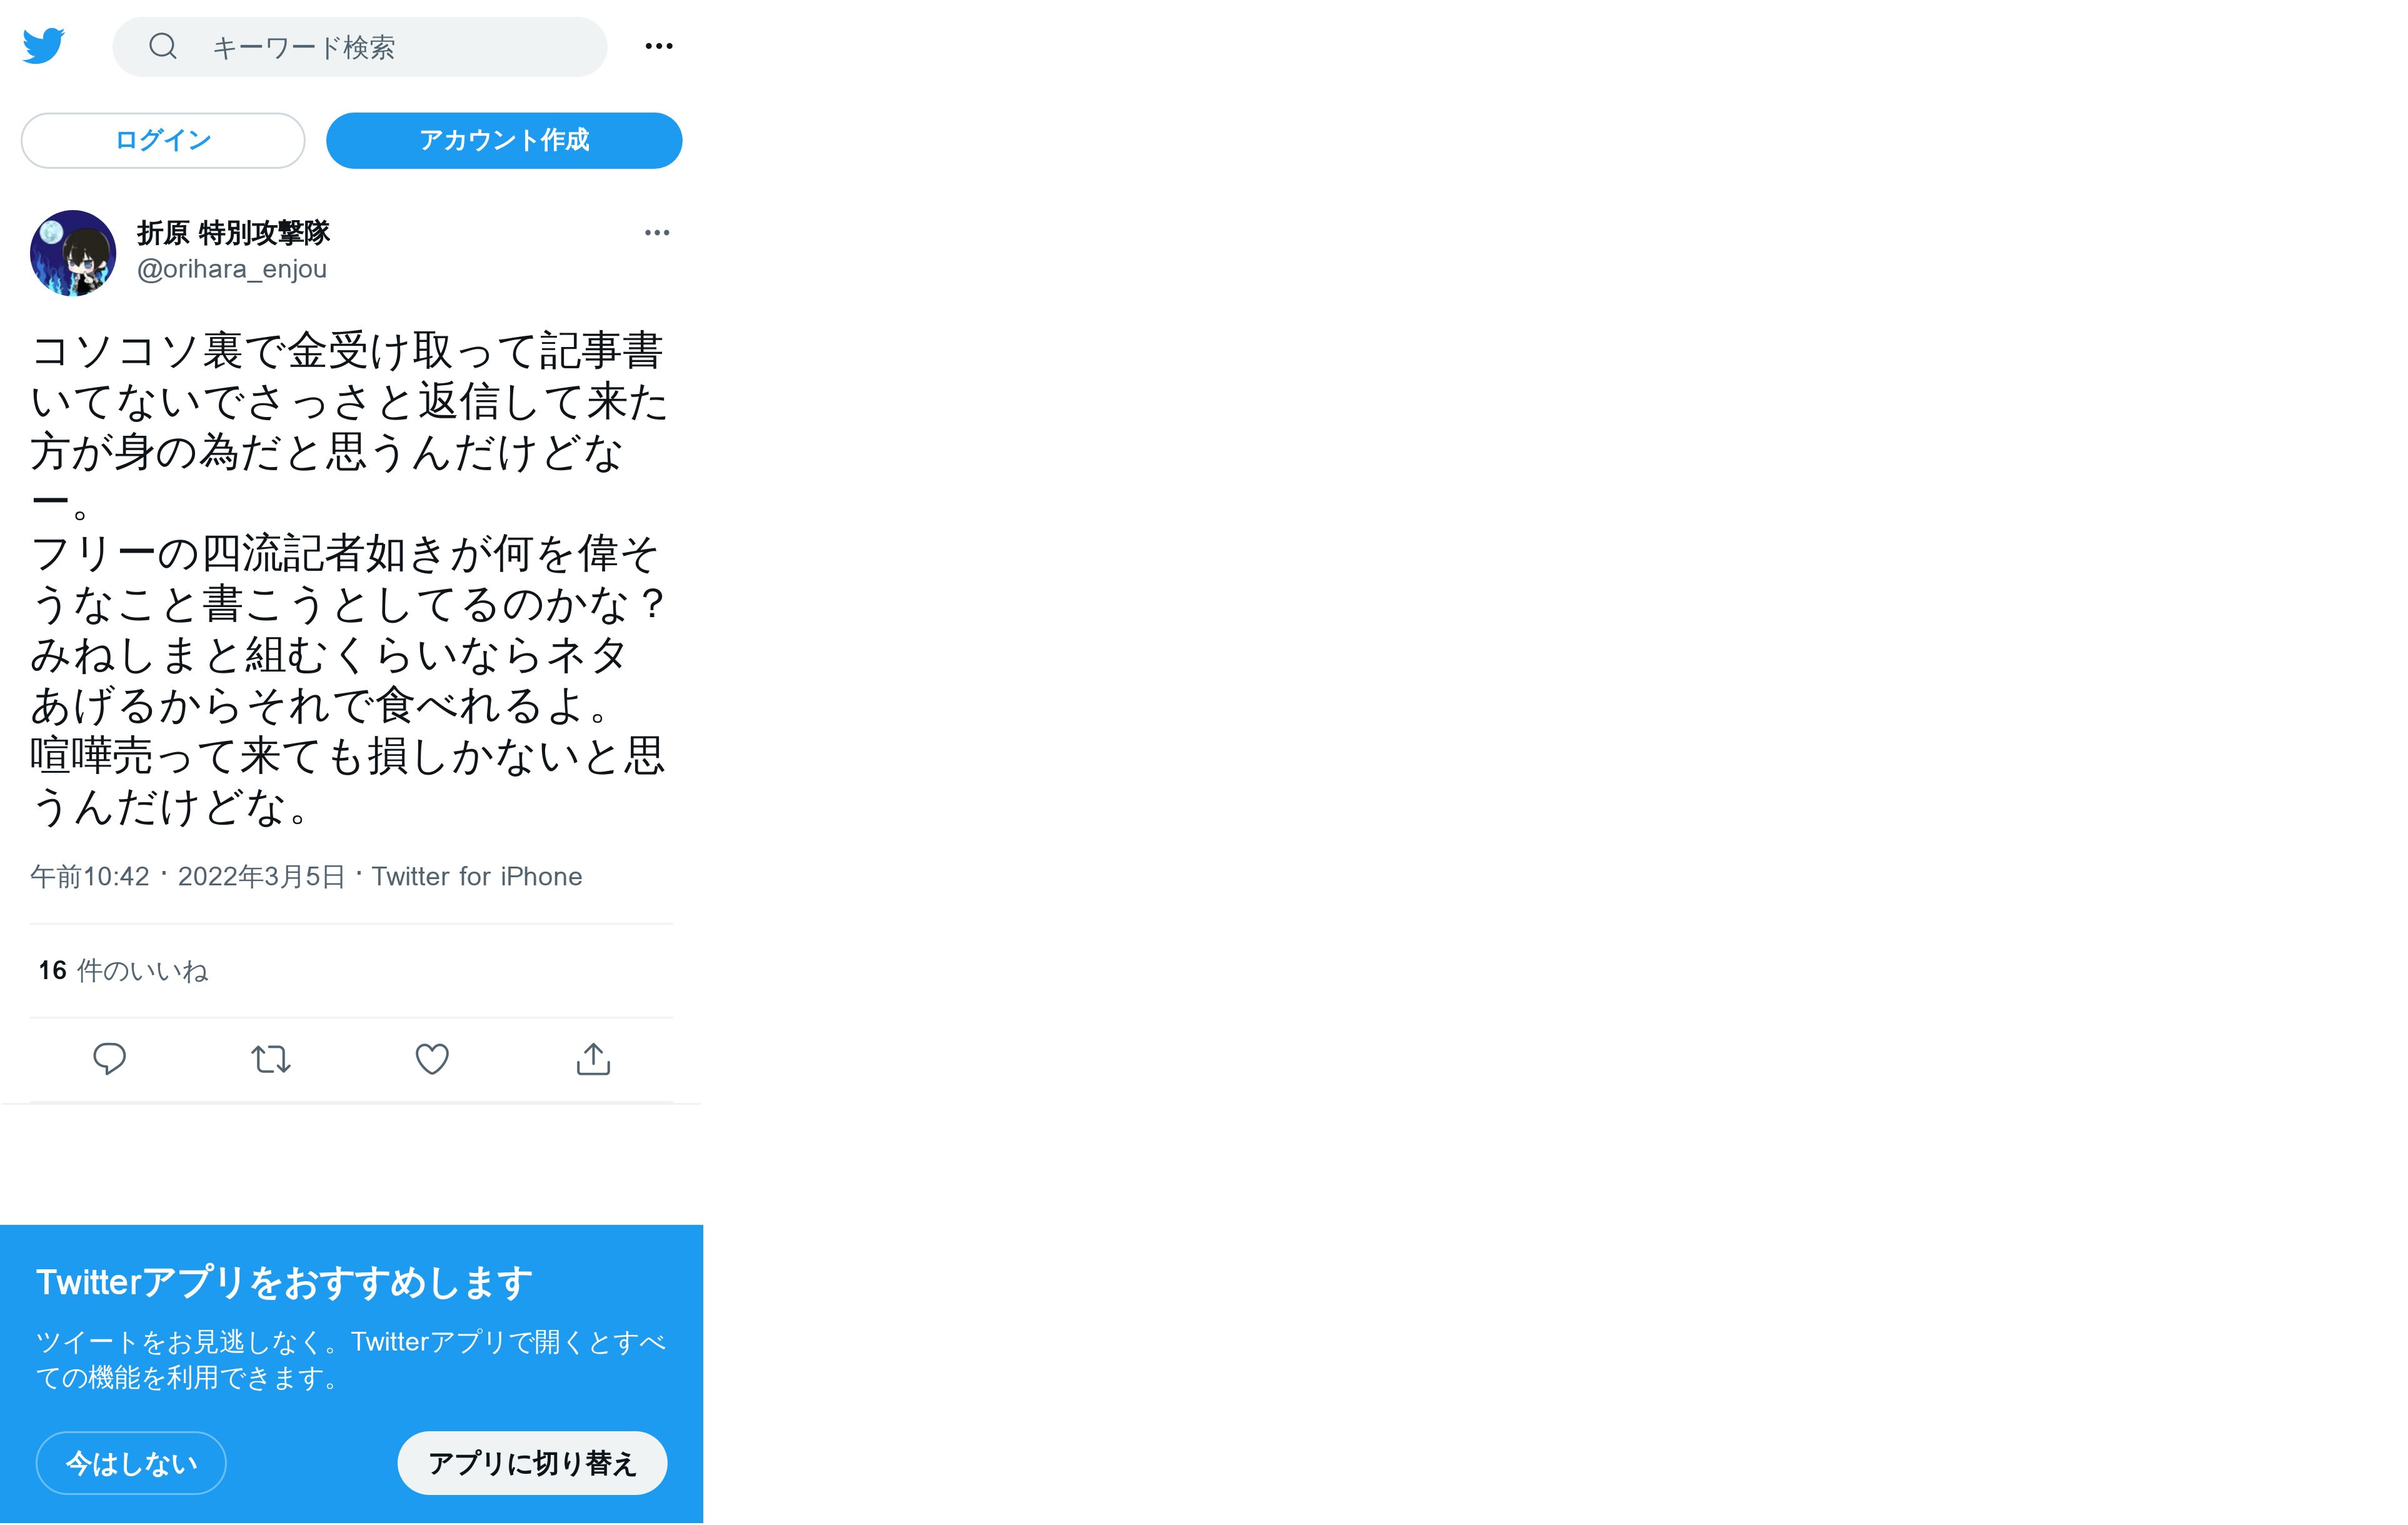Open the 午前10:42 2022年3月5日 timestamp
This screenshot has width=2408, height=1525.
[188, 877]
